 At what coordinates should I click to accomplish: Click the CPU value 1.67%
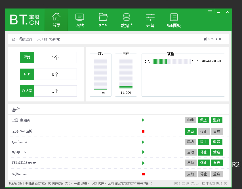coord(101,93)
